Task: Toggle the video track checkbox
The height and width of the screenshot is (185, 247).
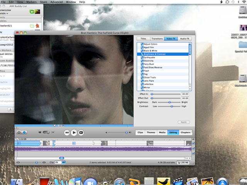Action: tap(193, 143)
